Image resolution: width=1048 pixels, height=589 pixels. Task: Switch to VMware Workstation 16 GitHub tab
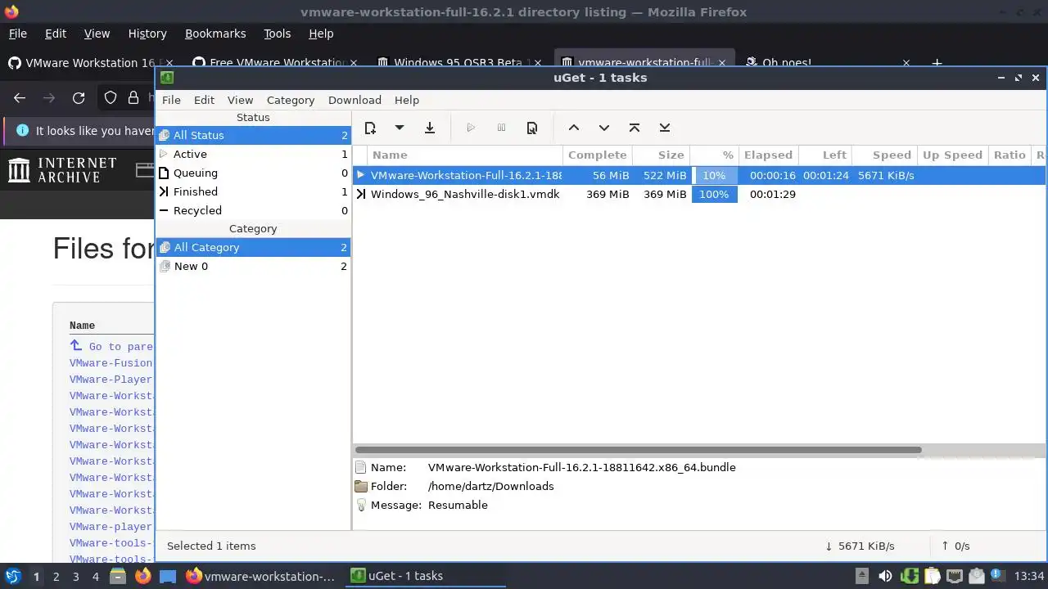click(x=90, y=63)
